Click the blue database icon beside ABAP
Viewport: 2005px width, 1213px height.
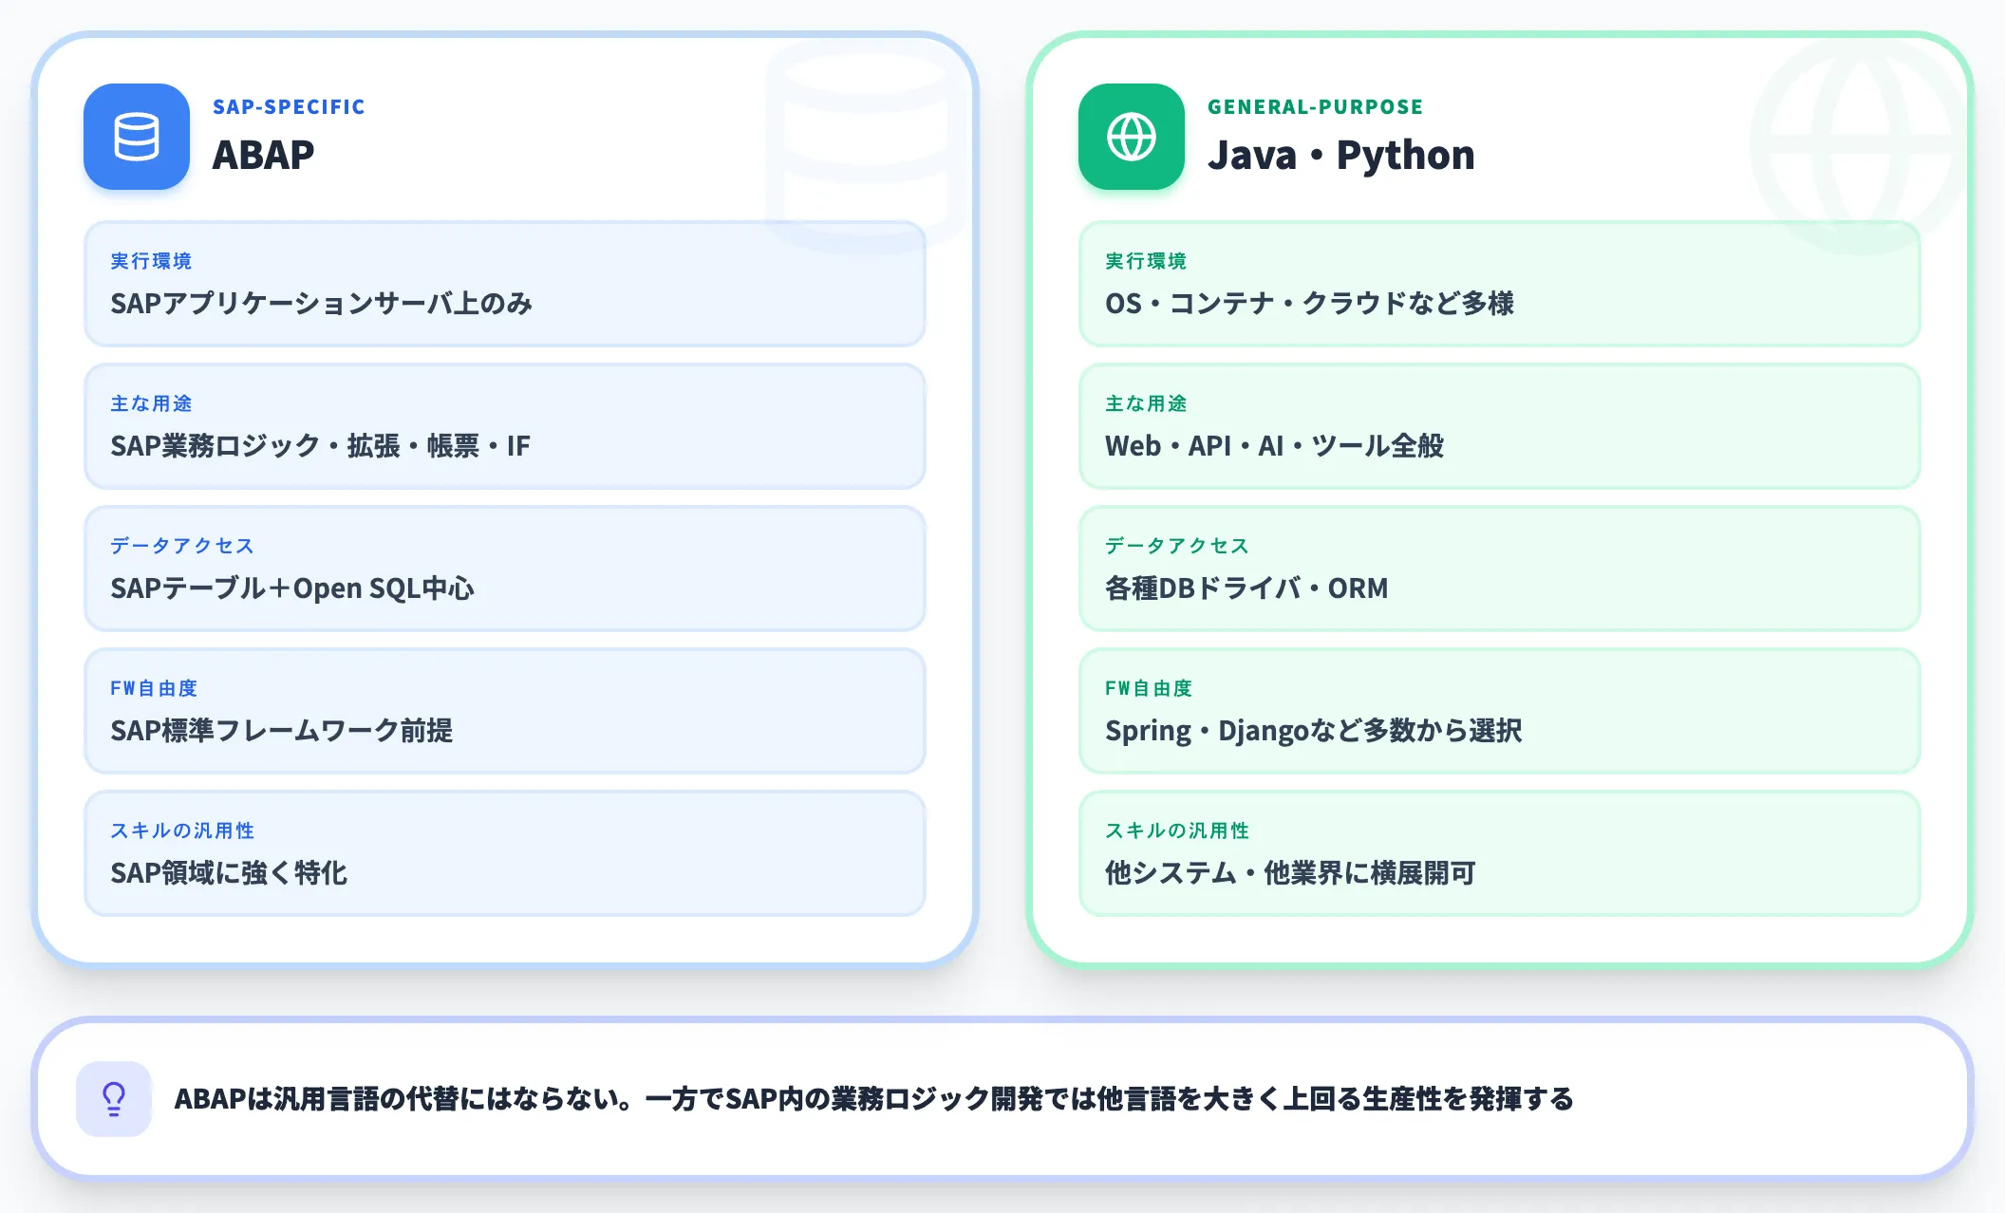point(137,137)
